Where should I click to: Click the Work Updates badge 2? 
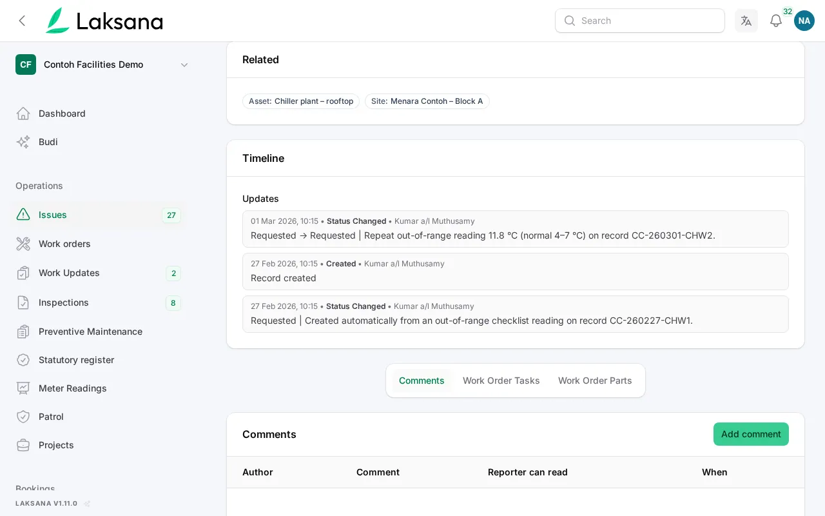173,273
